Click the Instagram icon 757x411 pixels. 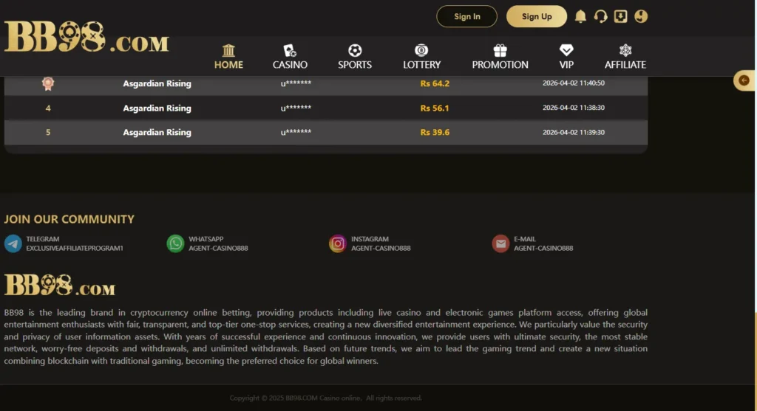click(x=337, y=244)
